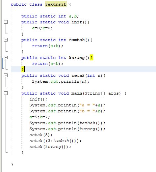Click the highlighted opening brace after kurang()

coord(91,58)
